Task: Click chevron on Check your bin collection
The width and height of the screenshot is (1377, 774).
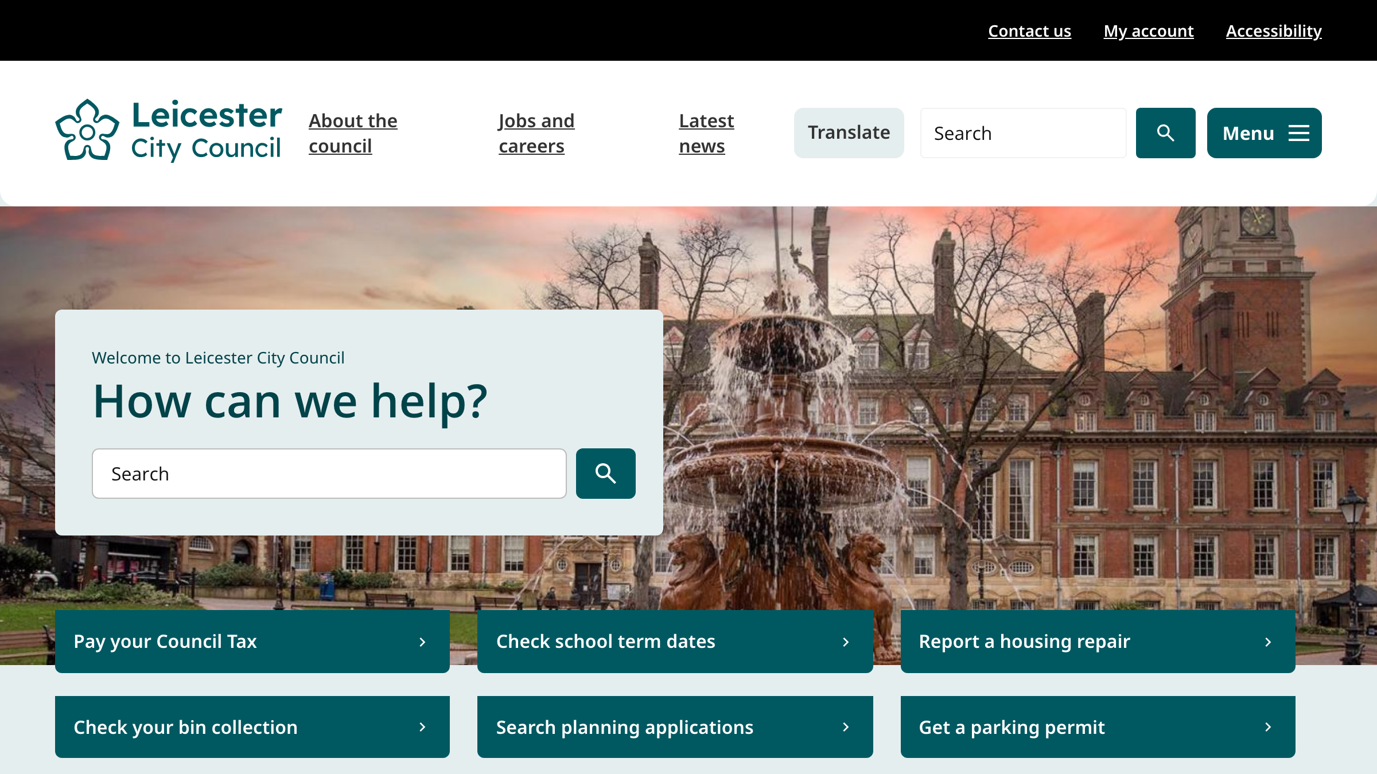Action: [x=422, y=727]
